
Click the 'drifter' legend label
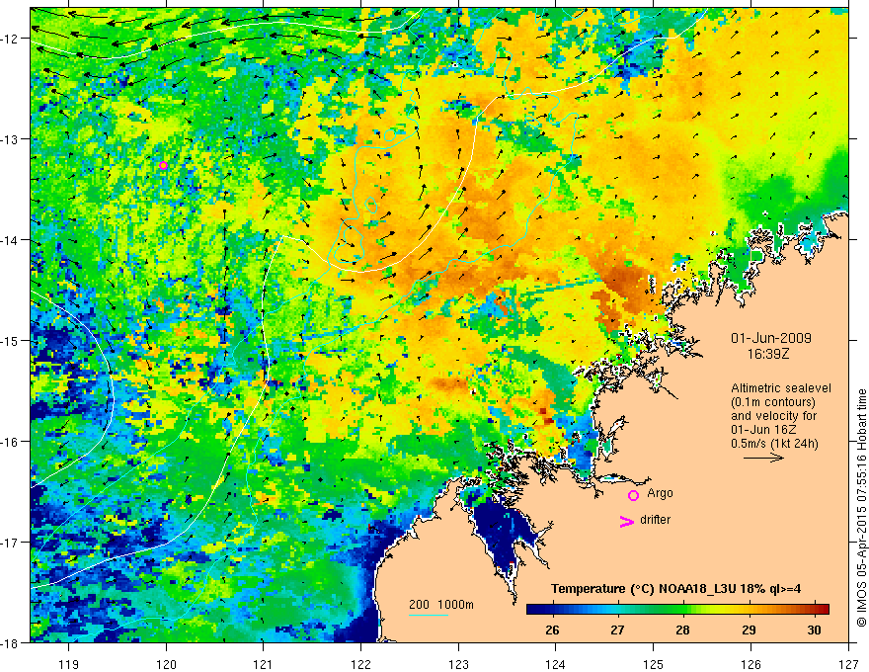point(655,520)
